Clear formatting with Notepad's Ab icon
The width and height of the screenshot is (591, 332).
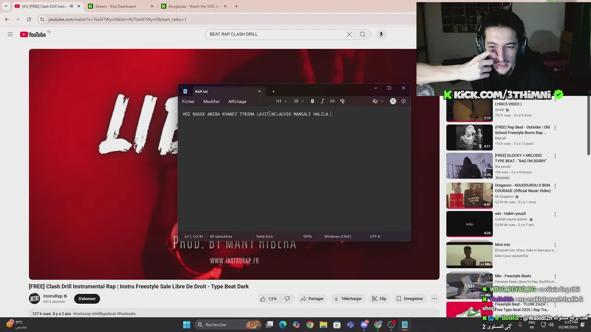[342, 101]
